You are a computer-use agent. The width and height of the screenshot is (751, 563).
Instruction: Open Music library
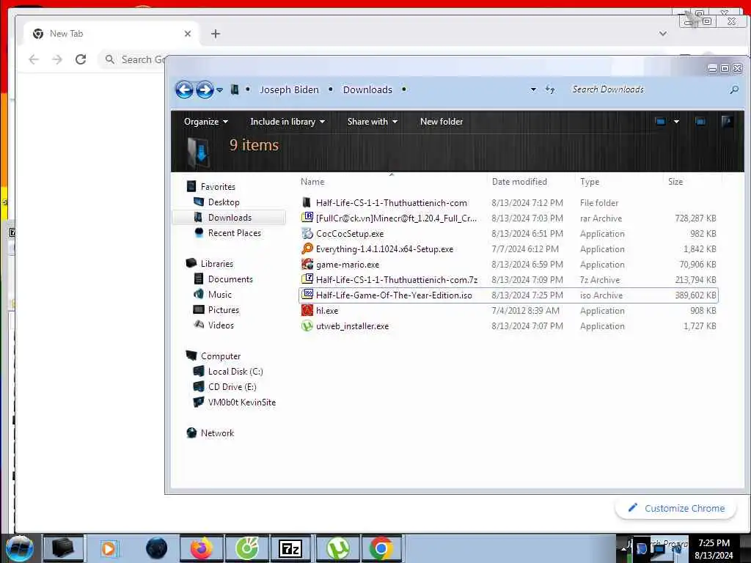pyautogui.click(x=220, y=295)
